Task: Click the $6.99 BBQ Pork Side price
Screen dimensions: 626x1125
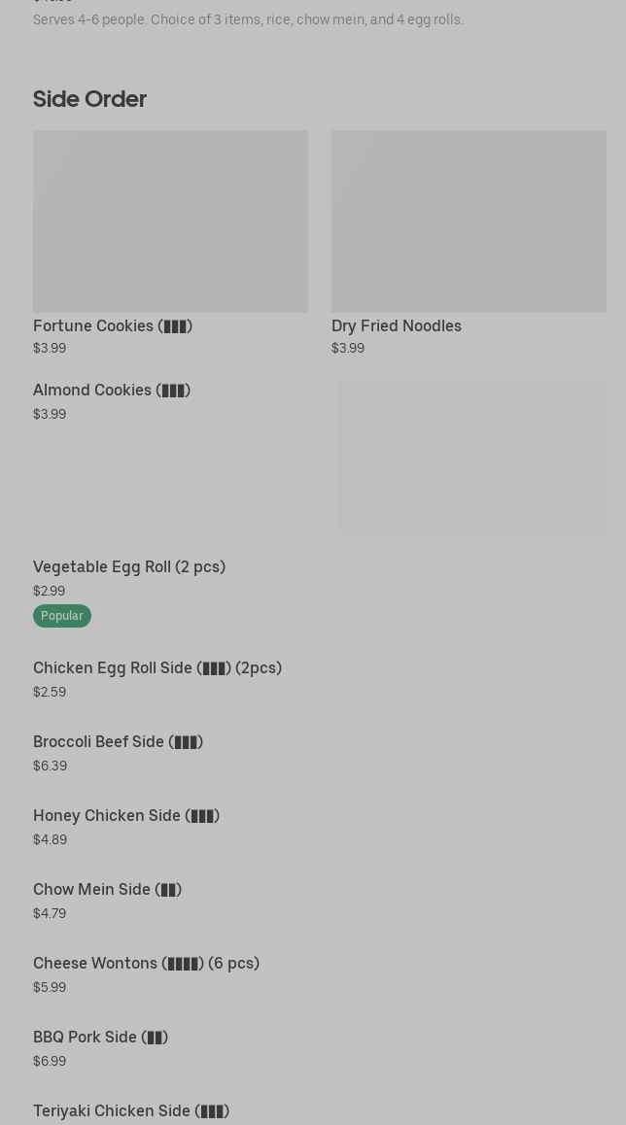Action: pyautogui.click(x=50, y=1061)
